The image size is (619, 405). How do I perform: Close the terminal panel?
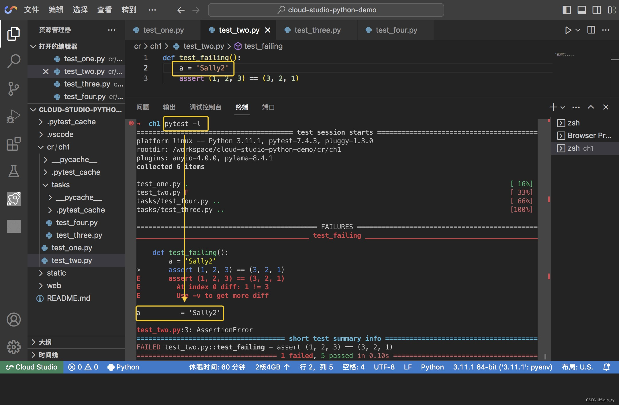tap(606, 107)
